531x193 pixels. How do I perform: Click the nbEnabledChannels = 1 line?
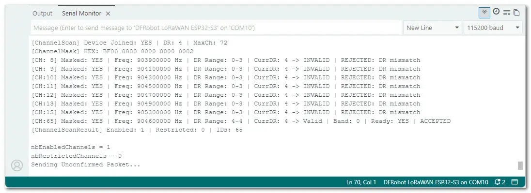(x=70, y=148)
